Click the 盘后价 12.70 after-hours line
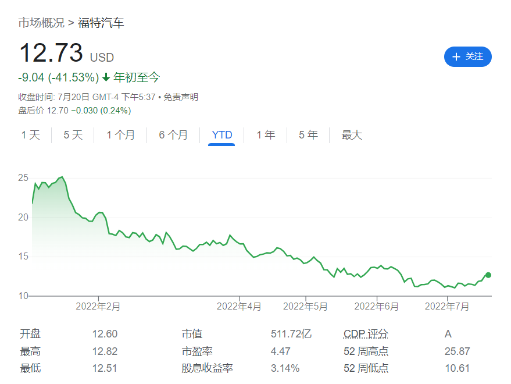The width and height of the screenshot is (511, 384). (x=74, y=111)
